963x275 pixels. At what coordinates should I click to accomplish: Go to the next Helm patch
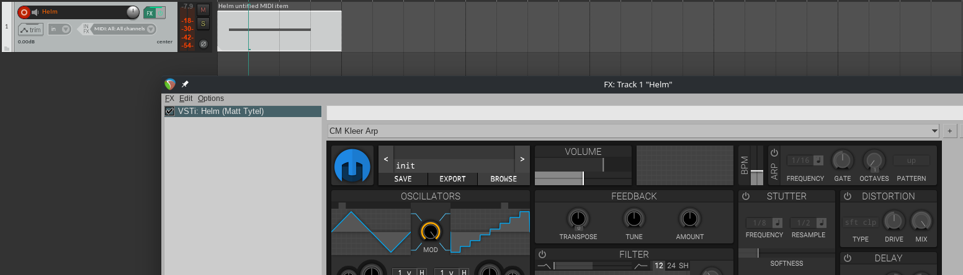(522, 159)
